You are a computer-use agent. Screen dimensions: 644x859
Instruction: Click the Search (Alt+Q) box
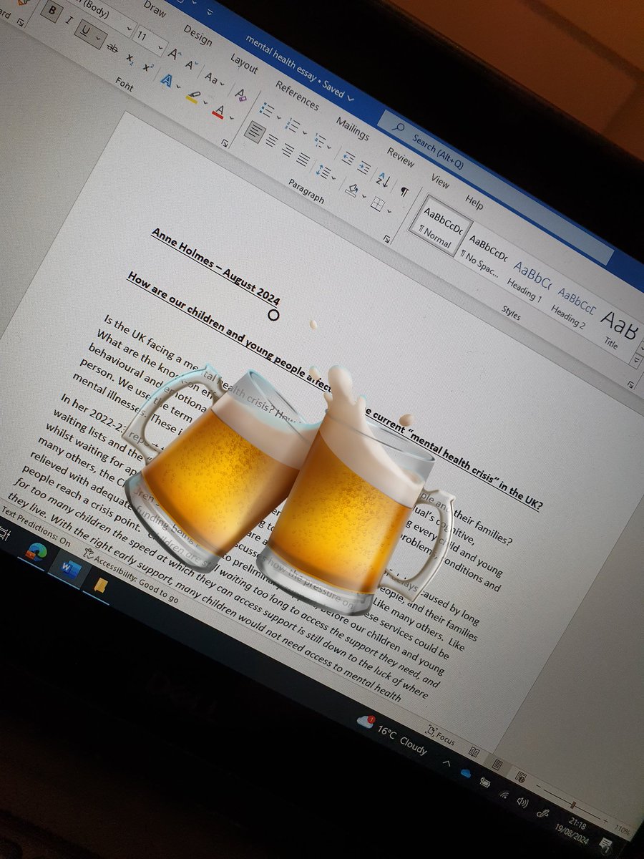click(494, 188)
